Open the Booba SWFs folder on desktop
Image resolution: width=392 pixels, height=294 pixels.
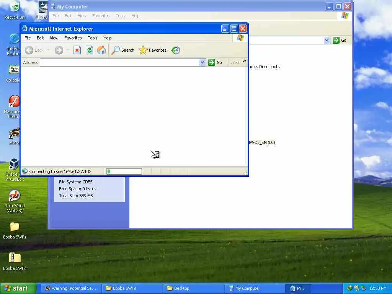(15, 230)
